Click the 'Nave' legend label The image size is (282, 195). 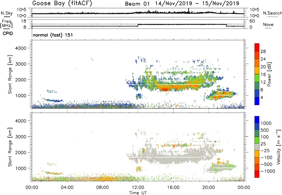click(x=268, y=24)
